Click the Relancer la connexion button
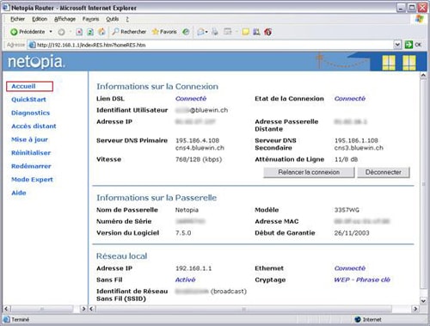Screen dimensions: 430x326 coord(309,172)
